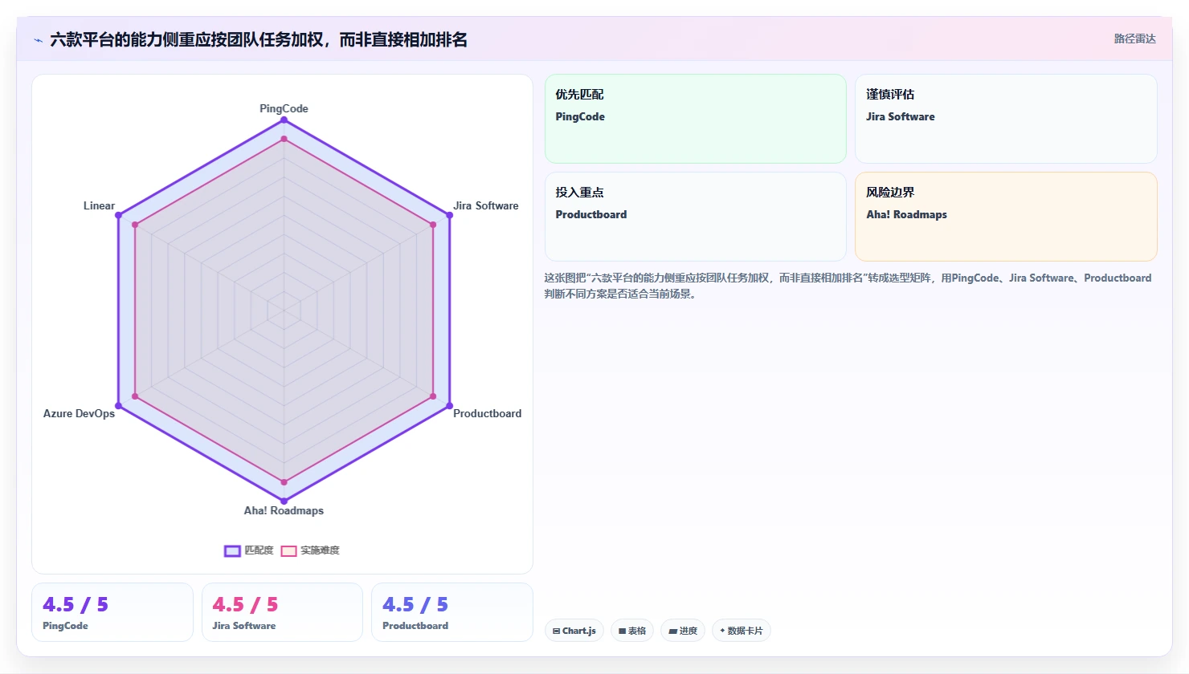Click pink 实施难度 point on Linear axis
The height and width of the screenshot is (674, 1189).
(x=135, y=225)
